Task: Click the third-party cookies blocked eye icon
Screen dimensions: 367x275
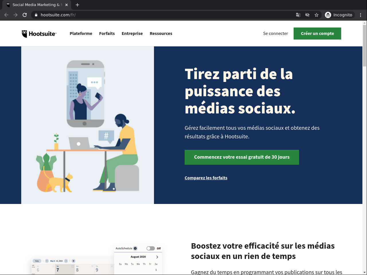Action: point(307,15)
